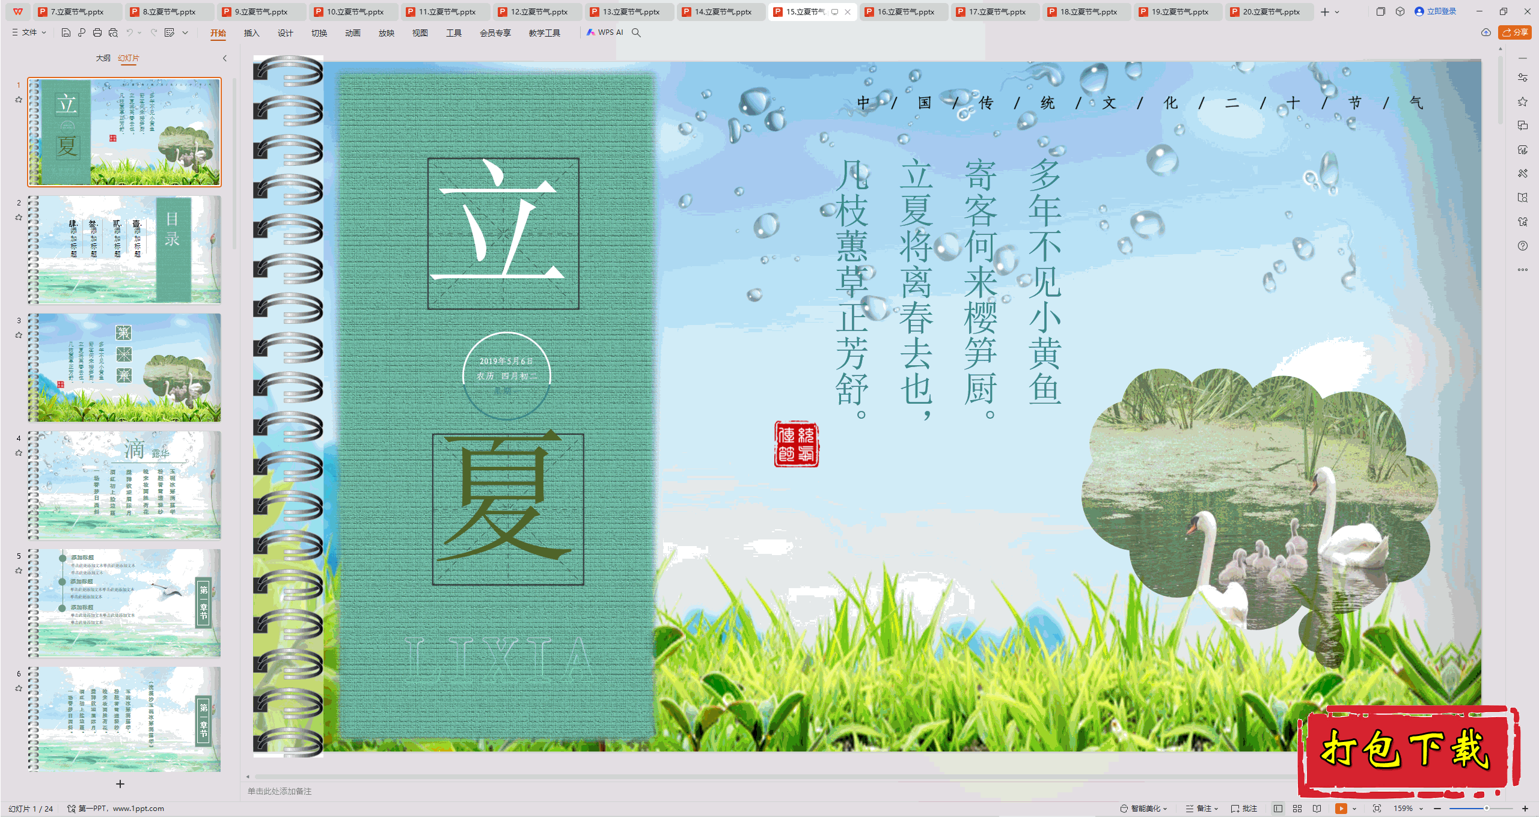1539x817 pixels.
Task: Click the star icon in right sidebar
Action: [1523, 102]
